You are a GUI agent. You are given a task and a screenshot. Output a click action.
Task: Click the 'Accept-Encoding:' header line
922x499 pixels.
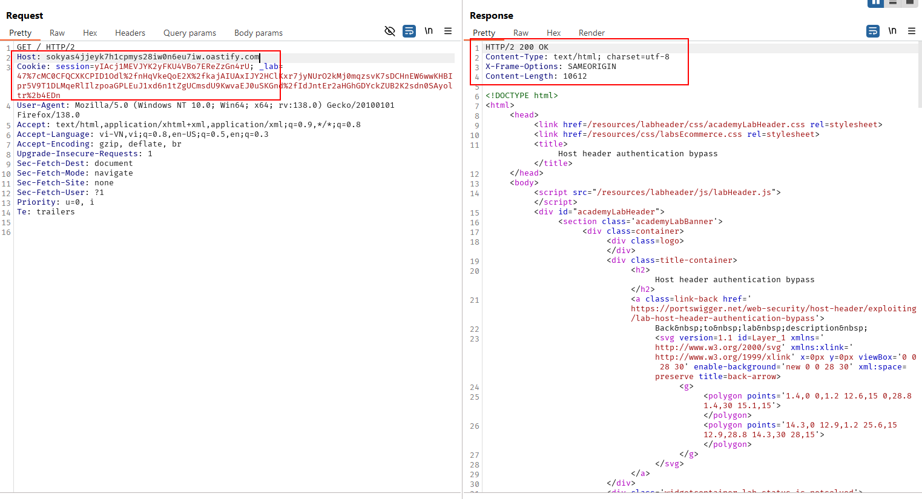[99, 144]
